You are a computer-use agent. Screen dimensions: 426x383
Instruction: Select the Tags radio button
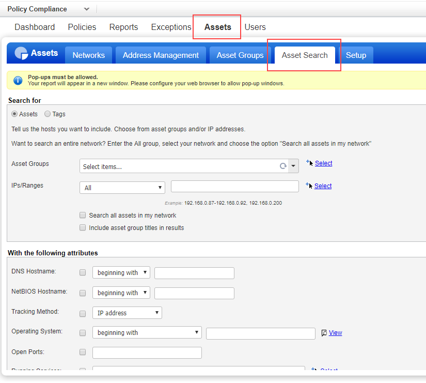click(48, 114)
